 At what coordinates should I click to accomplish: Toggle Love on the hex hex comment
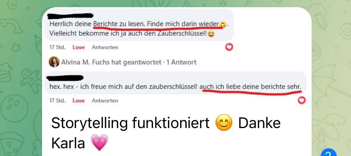tap(79, 101)
